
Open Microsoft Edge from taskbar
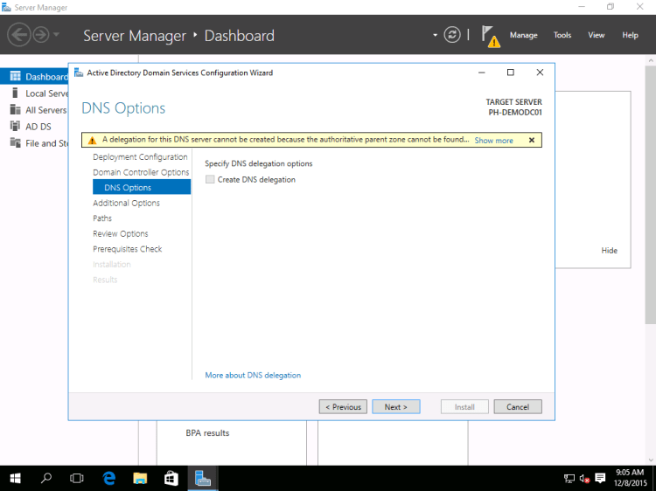tap(109, 478)
